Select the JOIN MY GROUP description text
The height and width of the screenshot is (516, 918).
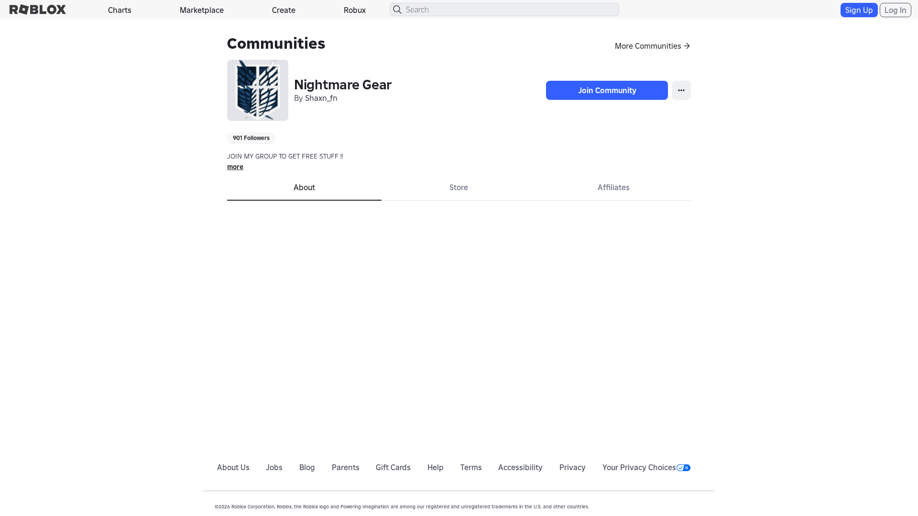[285, 156]
